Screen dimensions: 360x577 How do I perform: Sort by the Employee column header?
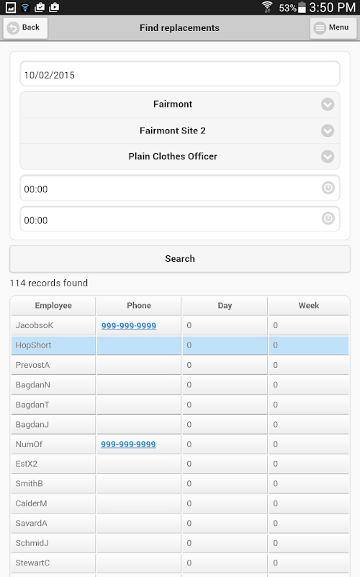53,306
